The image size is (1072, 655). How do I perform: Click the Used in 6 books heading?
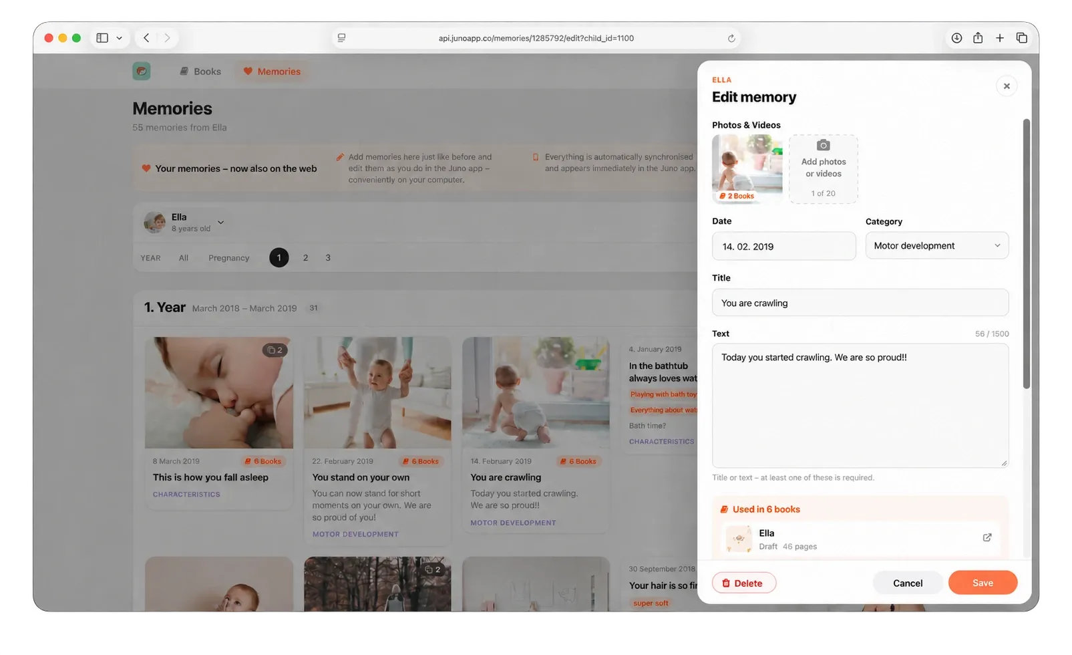(766, 509)
